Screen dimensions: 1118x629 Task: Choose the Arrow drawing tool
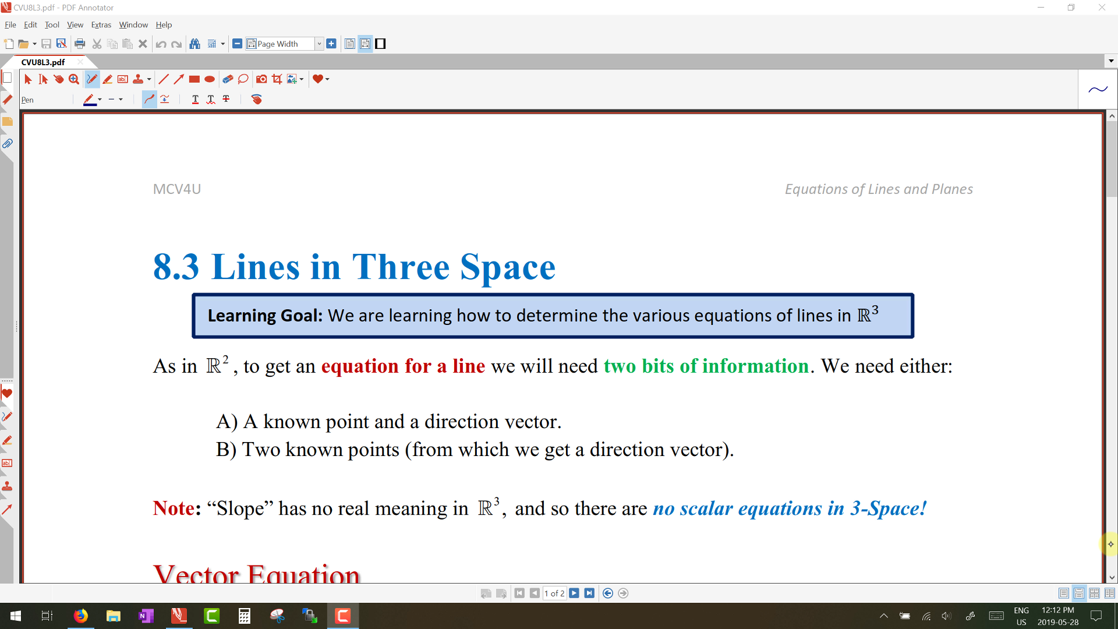[x=179, y=79]
